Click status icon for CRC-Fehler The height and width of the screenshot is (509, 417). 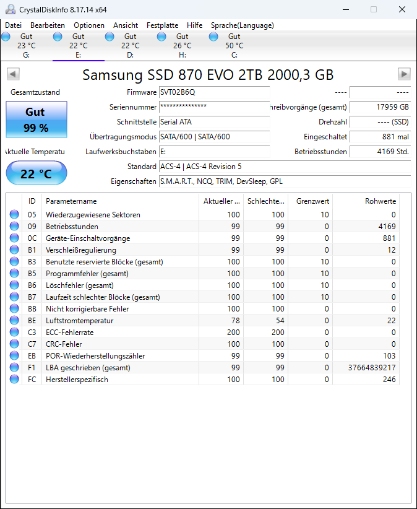pos(14,344)
